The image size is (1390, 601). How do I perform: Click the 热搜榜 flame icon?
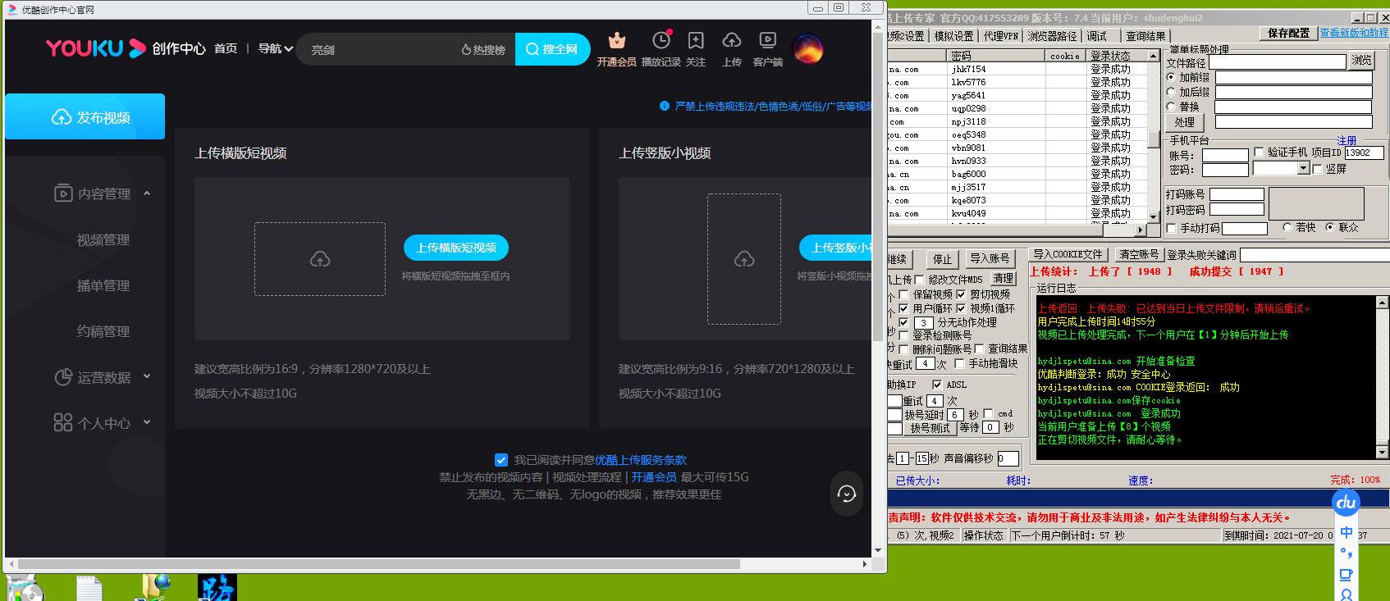pos(466,50)
